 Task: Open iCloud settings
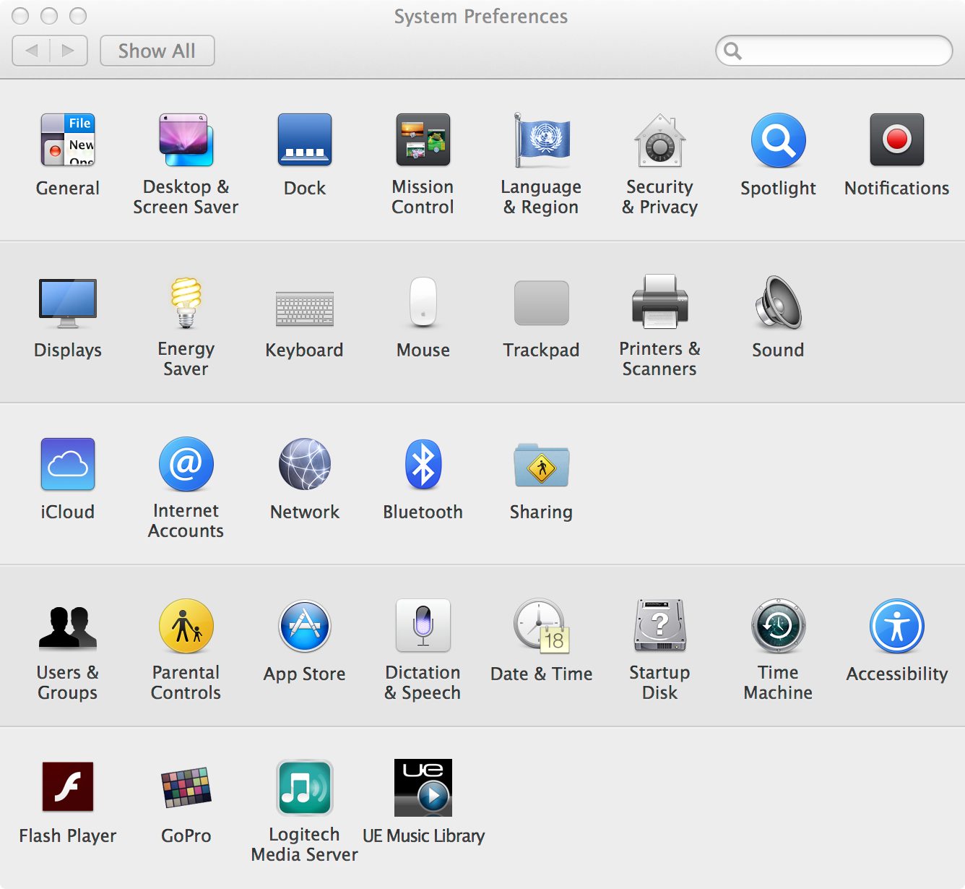click(68, 464)
